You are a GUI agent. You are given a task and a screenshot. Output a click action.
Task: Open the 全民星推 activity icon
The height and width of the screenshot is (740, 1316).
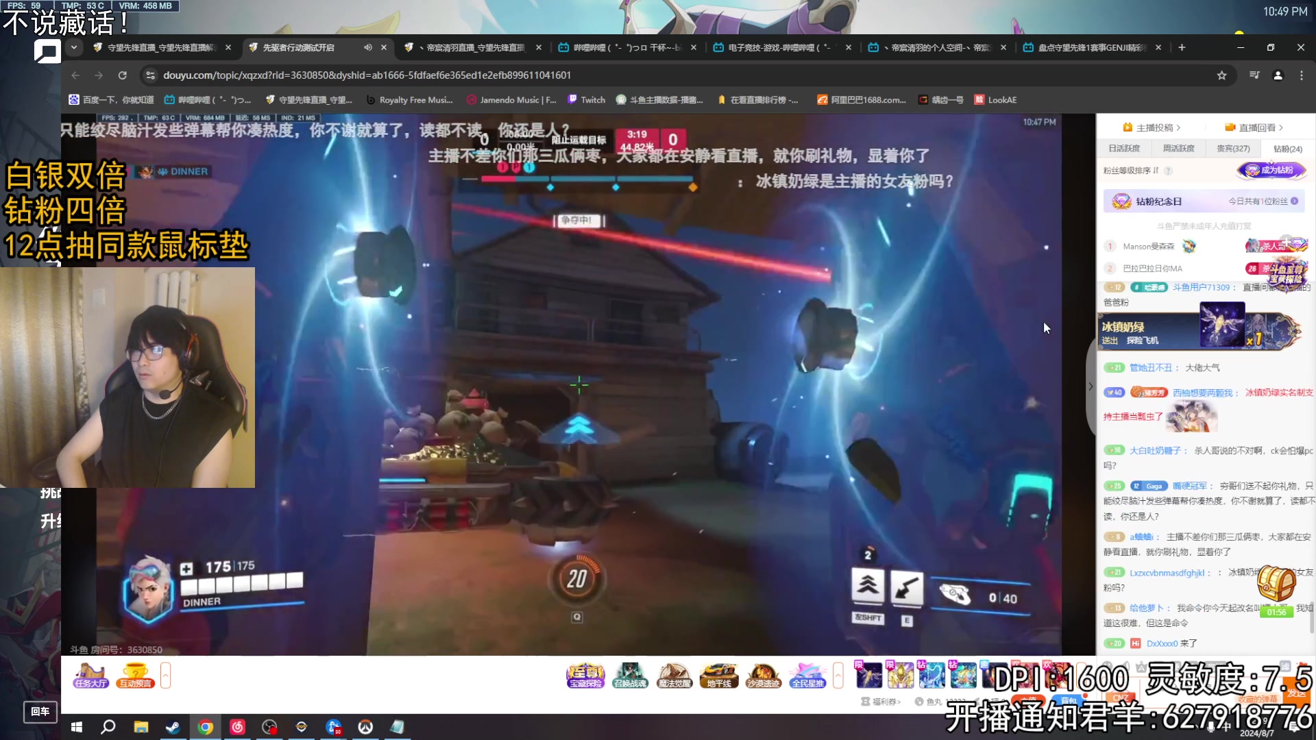[x=808, y=676]
